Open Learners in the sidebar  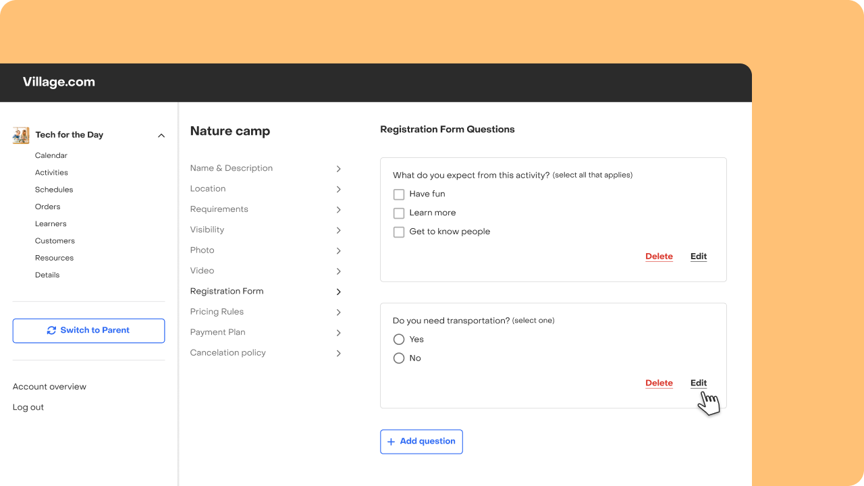[51, 224]
